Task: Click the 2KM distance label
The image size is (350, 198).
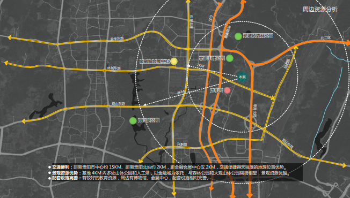Action: 201,66
